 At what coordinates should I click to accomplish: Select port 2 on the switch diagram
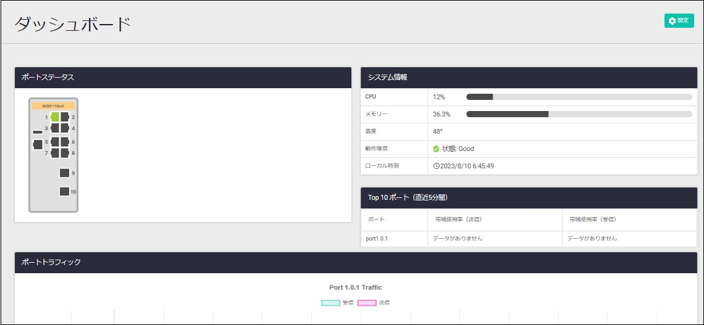pyautogui.click(x=64, y=117)
